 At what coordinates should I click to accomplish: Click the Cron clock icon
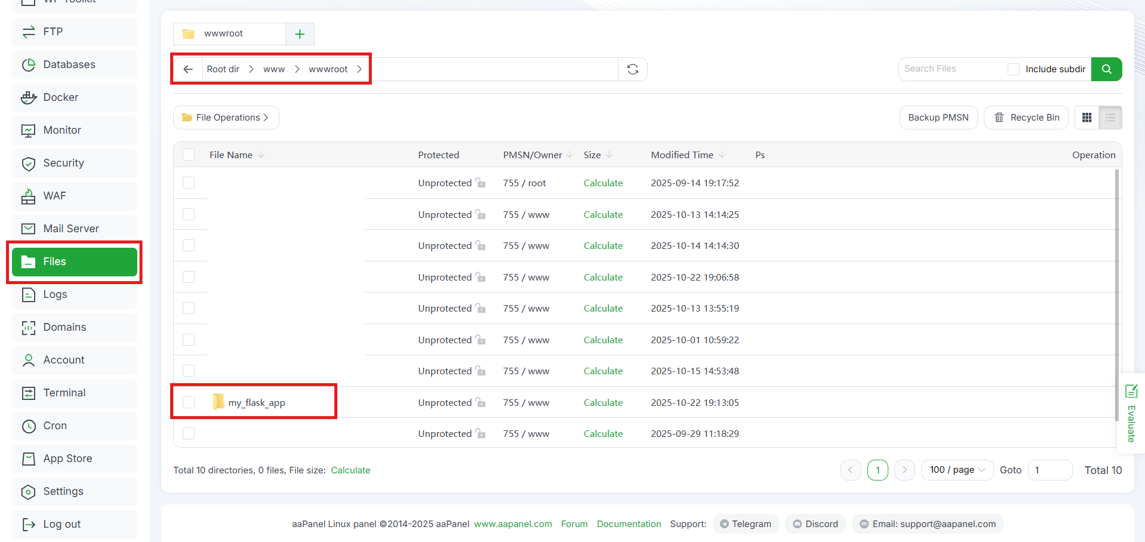[28, 426]
